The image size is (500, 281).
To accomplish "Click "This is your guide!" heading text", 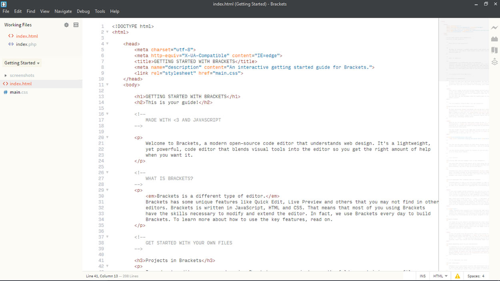I will pos(172,102).
